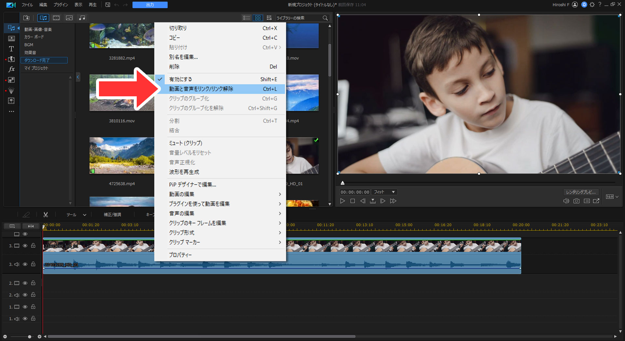The width and height of the screenshot is (625, 341).
Task: Lock audio track 3
Action: (33, 264)
